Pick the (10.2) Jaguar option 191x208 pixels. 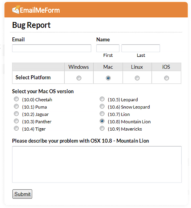point(16,114)
